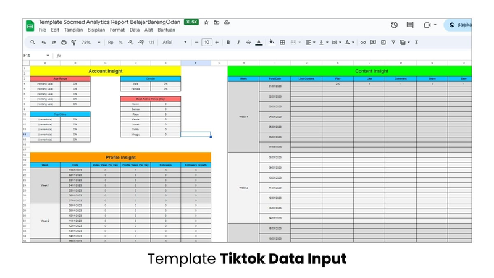Open the Tampilan menu
494x278 pixels.
point(73,30)
